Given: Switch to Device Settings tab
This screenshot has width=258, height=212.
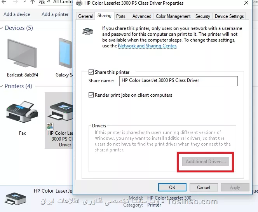Looking at the screenshot, I should (x=229, y=16).
